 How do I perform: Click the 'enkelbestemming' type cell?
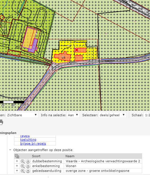click(x=47, y=166)
